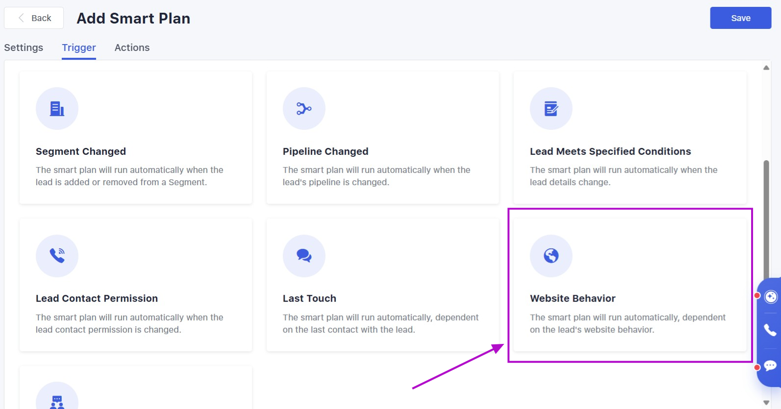Click the scrollbar down arrow
This screenshot has height=409, width=781.
[x=766, y=403]
